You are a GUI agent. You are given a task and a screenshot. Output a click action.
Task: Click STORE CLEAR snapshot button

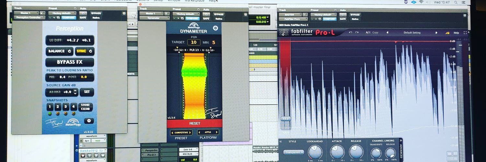tap(86, 107)
